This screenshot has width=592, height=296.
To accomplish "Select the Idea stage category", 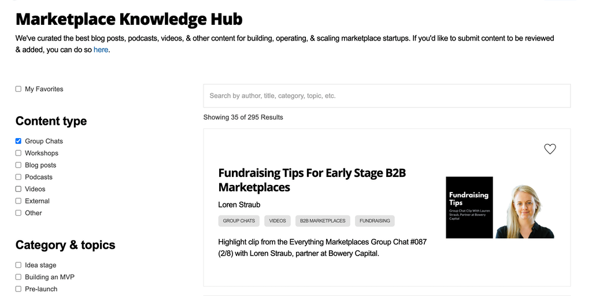I will pos(18,265).
